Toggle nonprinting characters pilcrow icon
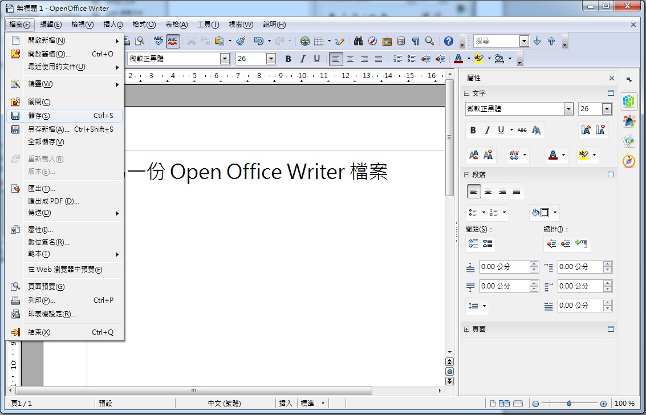 pyautogui.click(x=416, y=41)
